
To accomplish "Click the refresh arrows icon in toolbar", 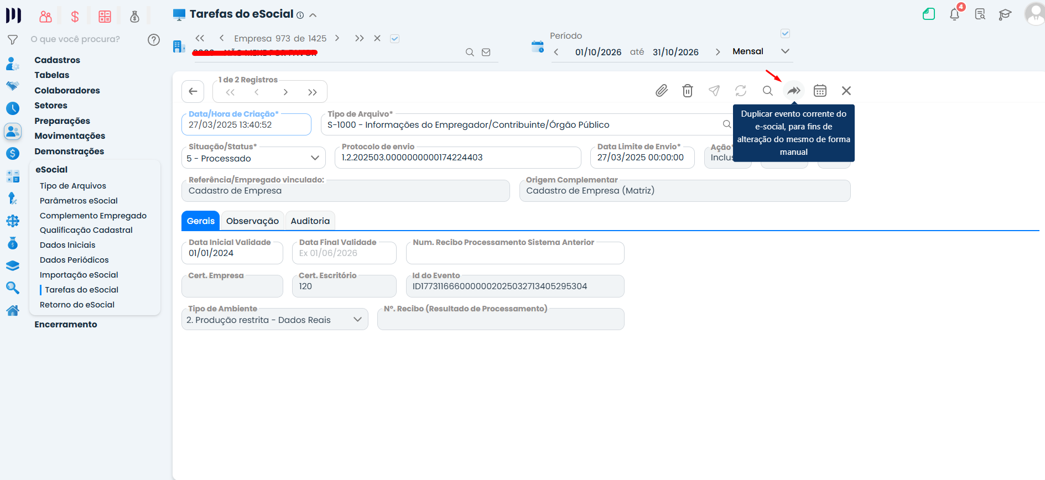I will click(741, 91).
